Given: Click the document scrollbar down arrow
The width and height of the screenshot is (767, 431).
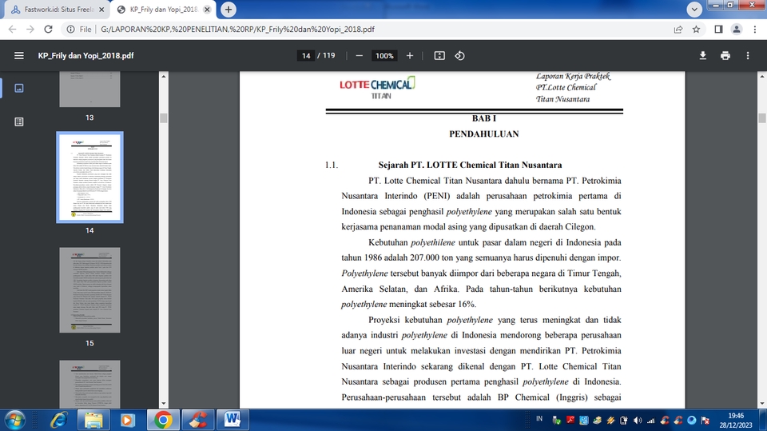Looking at the screenshot, I should click(x=762, y=404).
